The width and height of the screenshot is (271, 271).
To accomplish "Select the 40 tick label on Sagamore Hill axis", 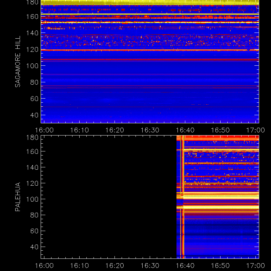I will tap(34, 115).
